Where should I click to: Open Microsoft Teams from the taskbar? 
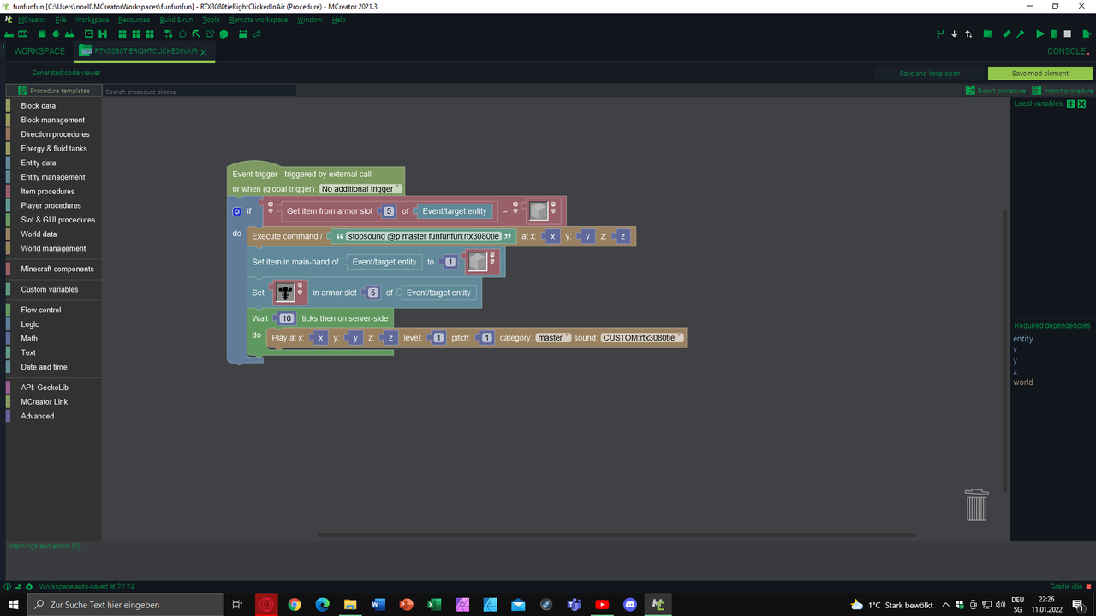(x=575, y=604)
